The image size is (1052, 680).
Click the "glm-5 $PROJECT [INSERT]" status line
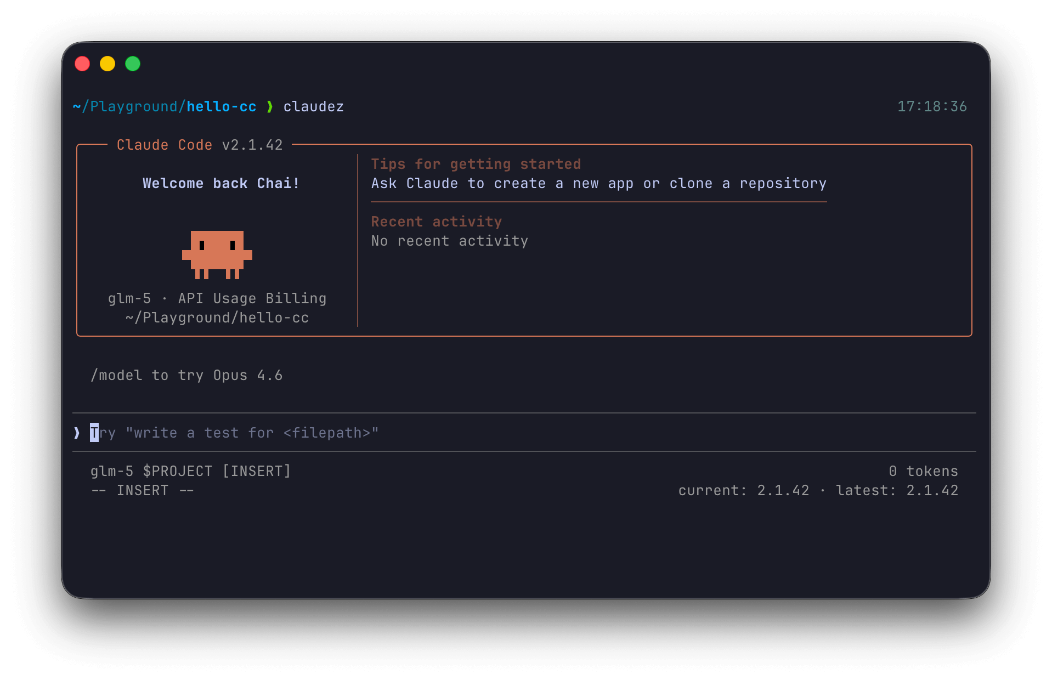pos(190,472)
